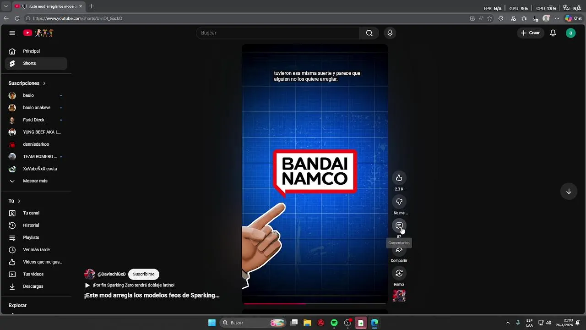Click the Crear button
This screenshot has width=586, height=330.
(x=530, y=33)
